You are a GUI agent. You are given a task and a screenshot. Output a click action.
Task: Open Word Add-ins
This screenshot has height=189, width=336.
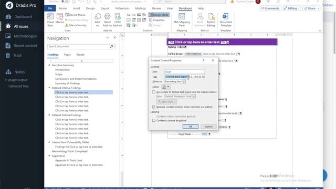107,20
